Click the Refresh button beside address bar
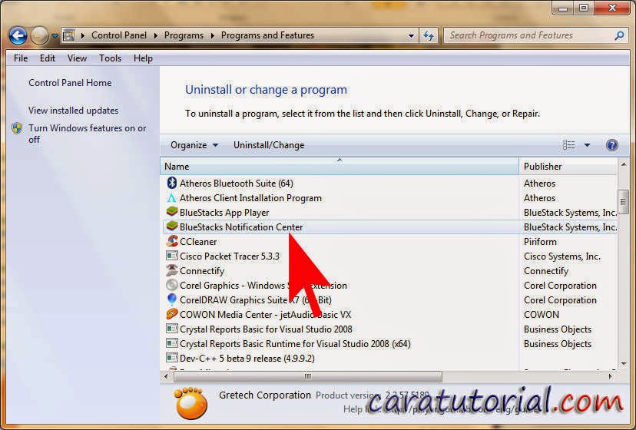This screenshot has height=430, width=636. [x=429, y=35]
